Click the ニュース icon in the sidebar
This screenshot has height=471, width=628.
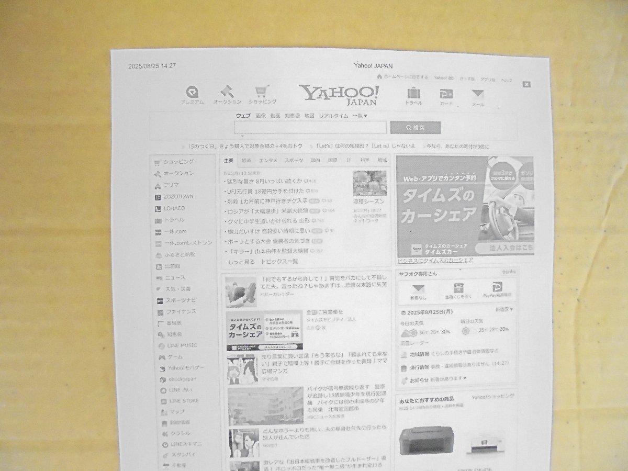coord(160,278)
